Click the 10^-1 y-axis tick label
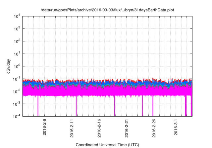This screenshot has height=148, width=212. 17,79
